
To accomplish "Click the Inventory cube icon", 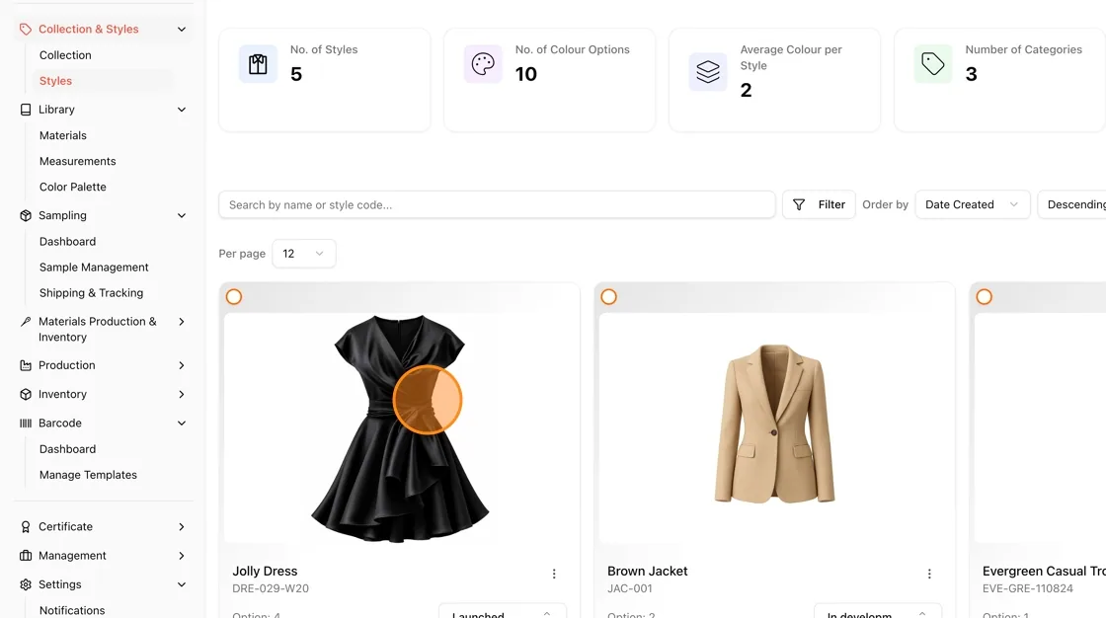I will 26,394.
